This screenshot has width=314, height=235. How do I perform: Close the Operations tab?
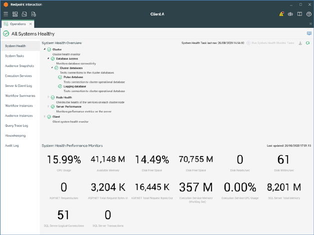tap(30, 24)
